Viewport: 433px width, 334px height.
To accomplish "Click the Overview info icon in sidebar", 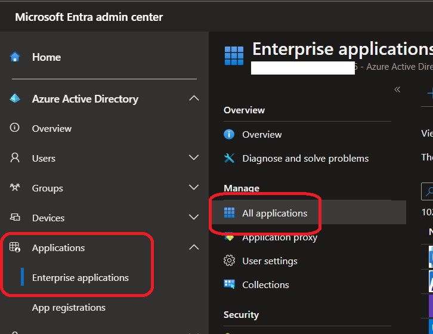I will coord(15,128).
